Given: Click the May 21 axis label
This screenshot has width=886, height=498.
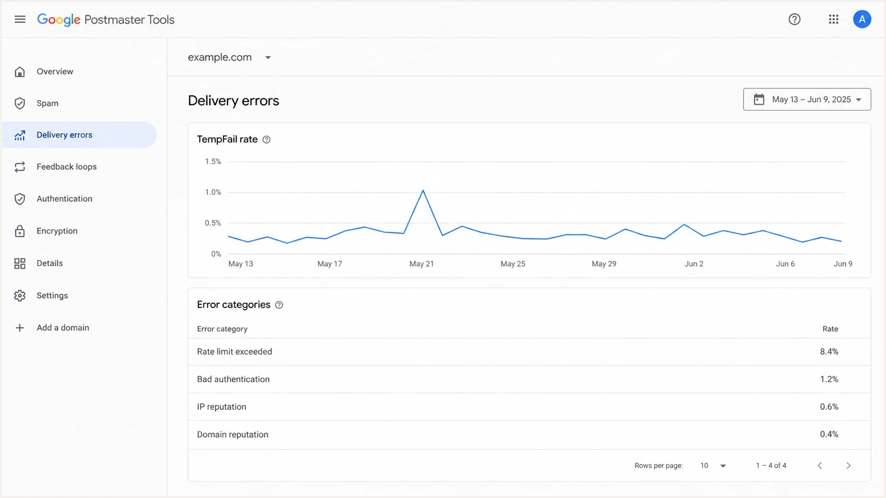Looking at the screenshot, I should (x=422, y=264).
